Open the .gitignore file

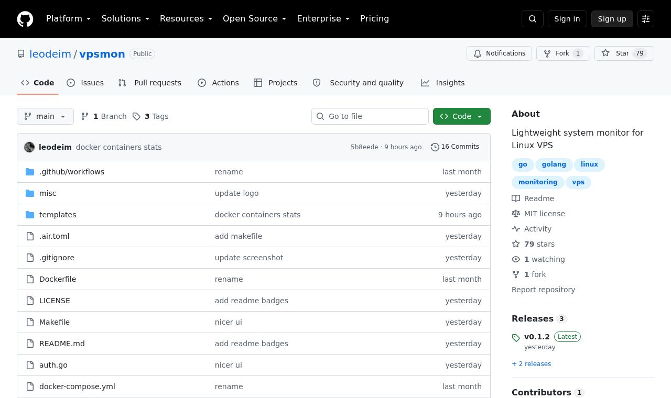coord(57,258)
